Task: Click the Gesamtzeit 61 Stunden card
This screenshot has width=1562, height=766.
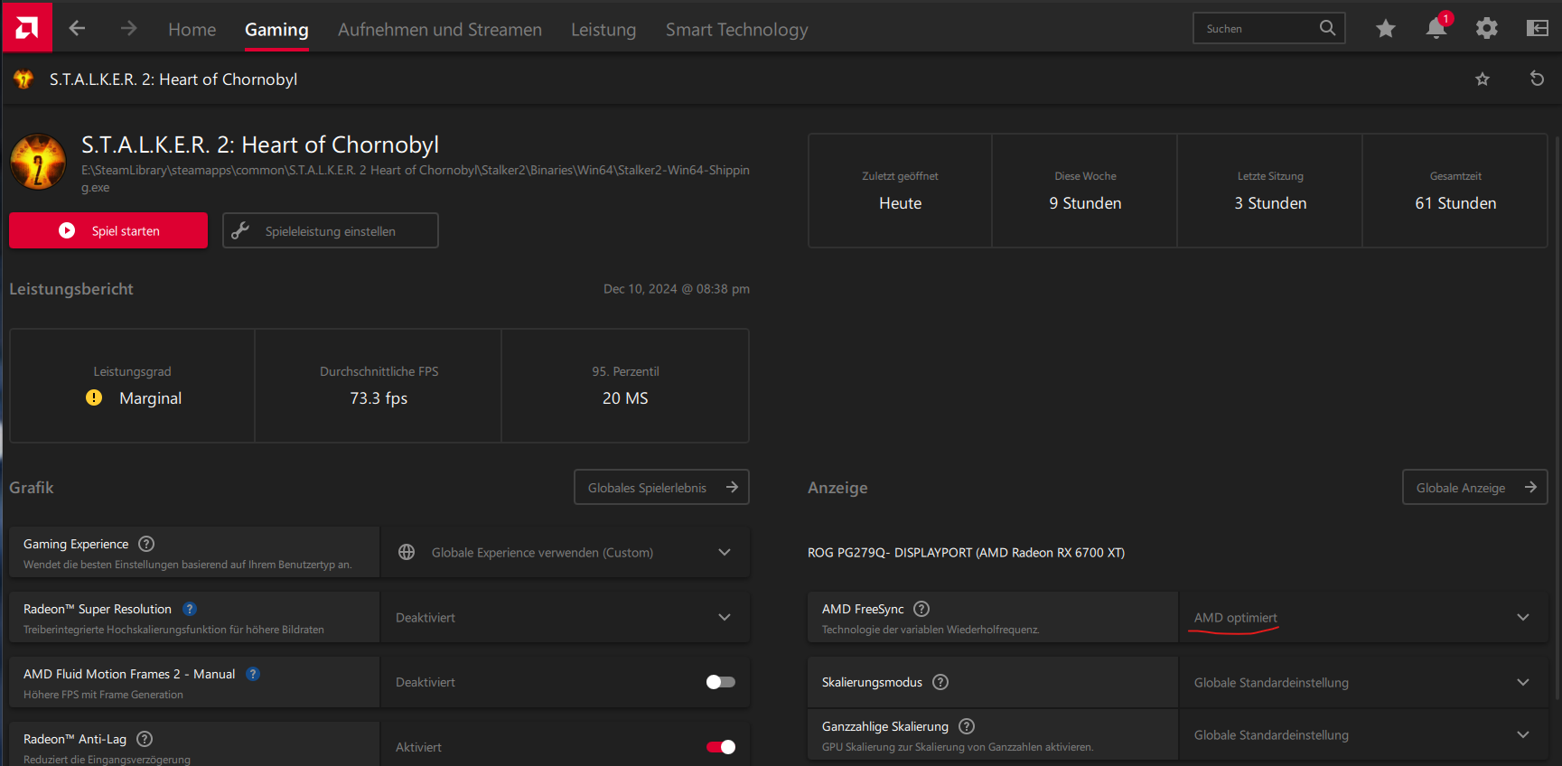Action: (1455, 191)
